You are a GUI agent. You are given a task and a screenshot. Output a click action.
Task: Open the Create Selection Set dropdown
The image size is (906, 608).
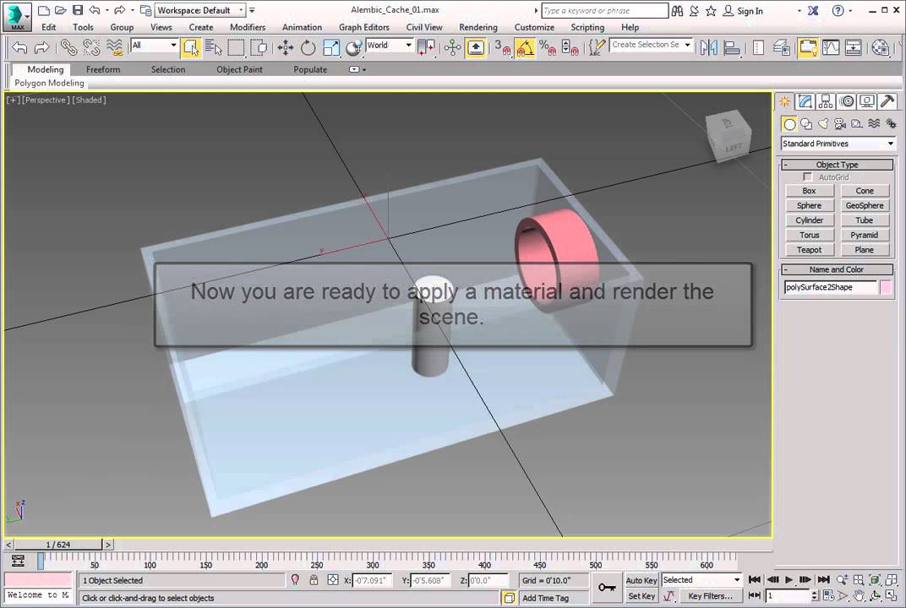[x=651, y=45]
